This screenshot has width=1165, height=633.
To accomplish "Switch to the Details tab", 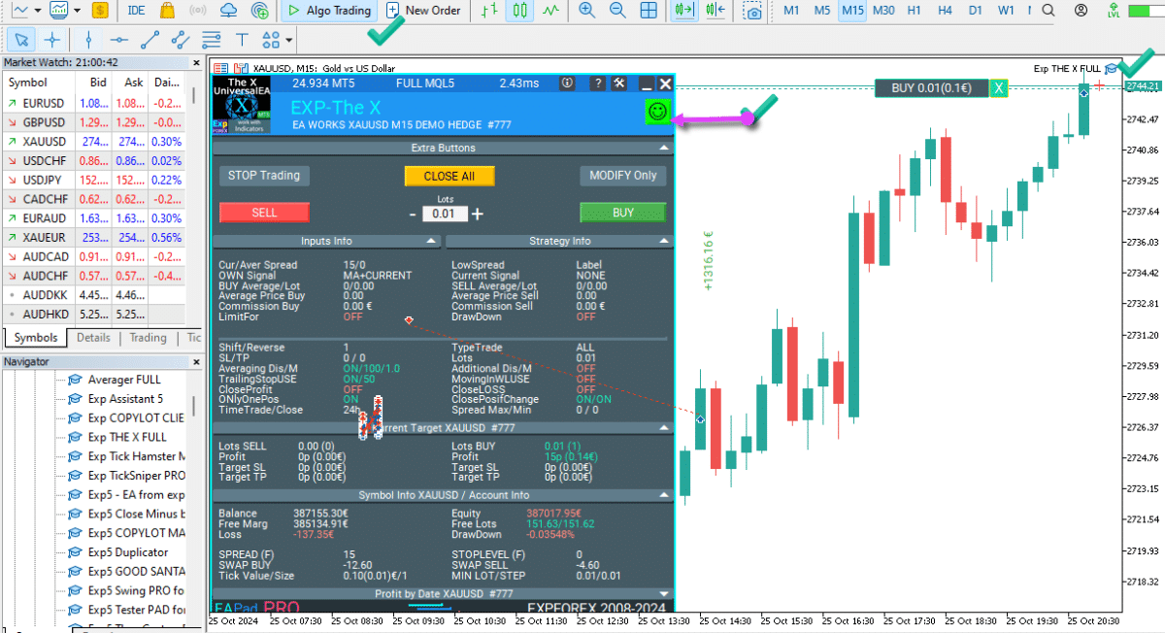I will 93,338.
